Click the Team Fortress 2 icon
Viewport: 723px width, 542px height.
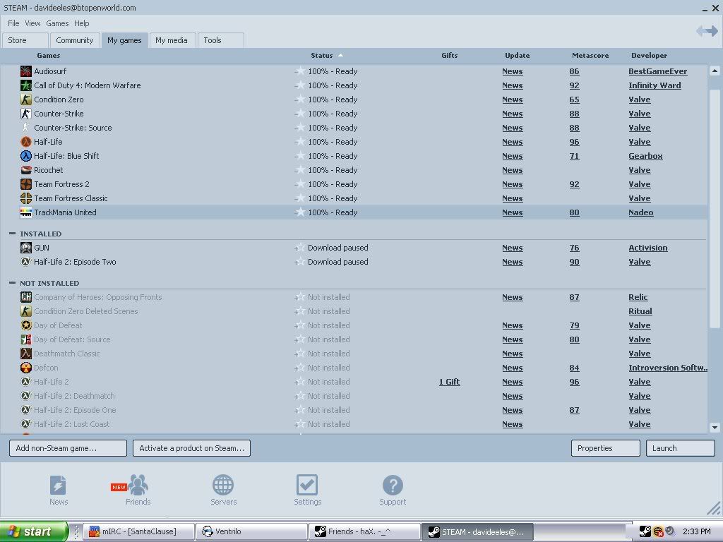click(26, 184)
